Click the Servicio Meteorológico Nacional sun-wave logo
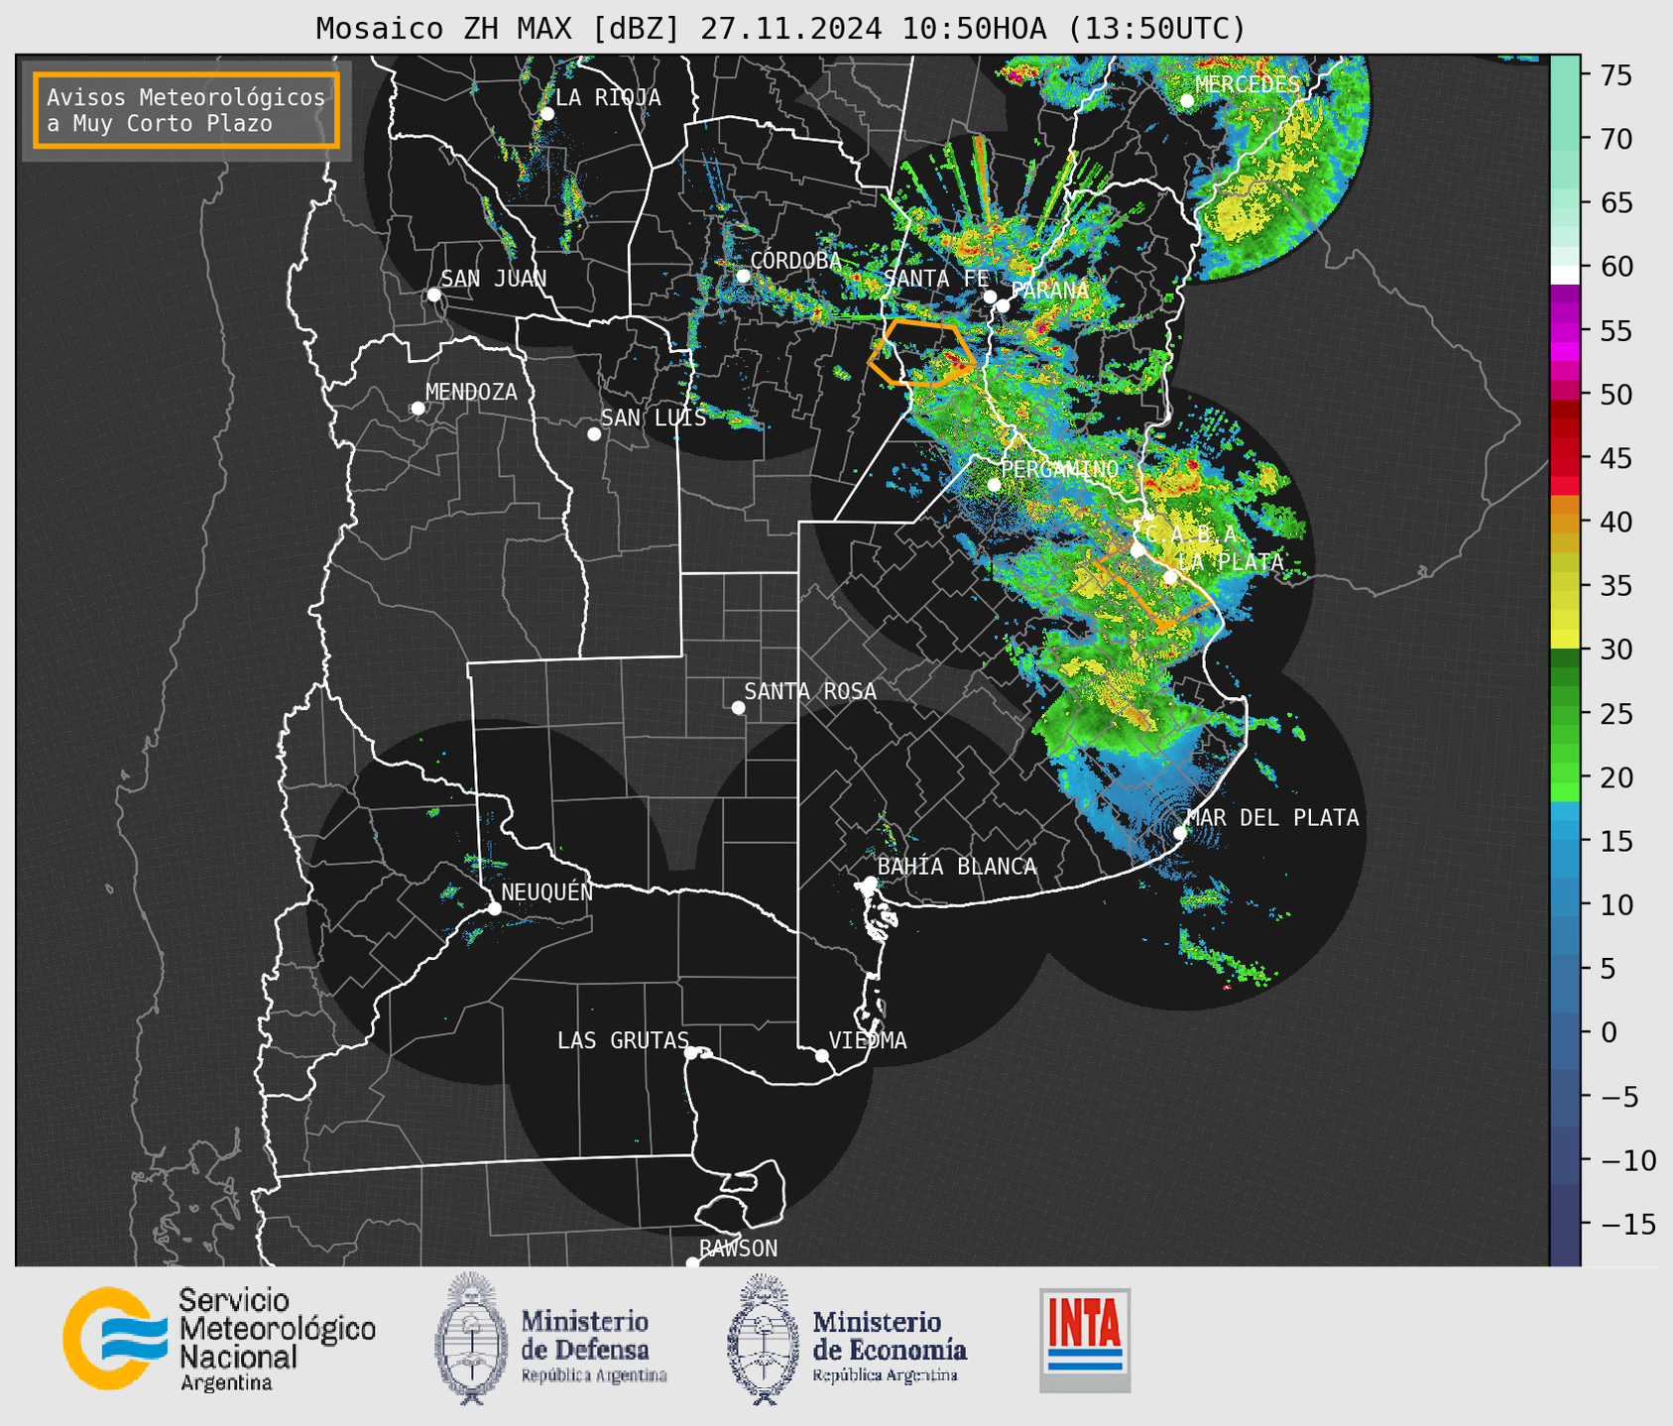 (115, 1338)
